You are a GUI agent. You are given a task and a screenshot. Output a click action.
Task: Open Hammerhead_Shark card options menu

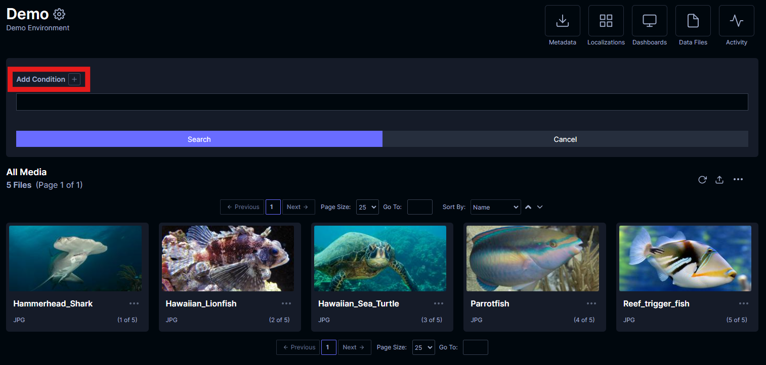pos(134,303)
